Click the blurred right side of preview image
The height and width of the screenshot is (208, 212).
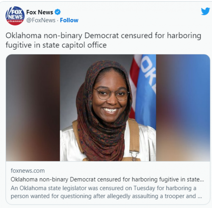(x=183, y=108)
